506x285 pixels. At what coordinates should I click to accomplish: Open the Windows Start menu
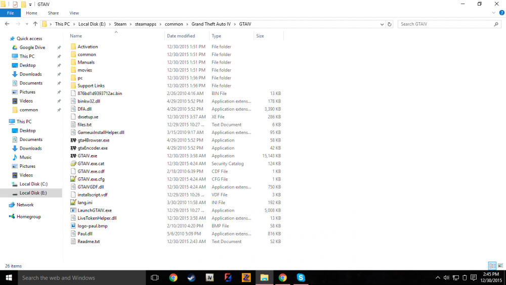pos(9,277)
